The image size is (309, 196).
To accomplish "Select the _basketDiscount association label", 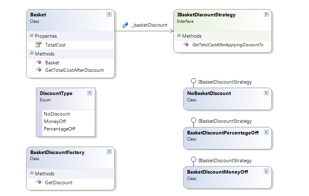I will (x=149, y=25).
